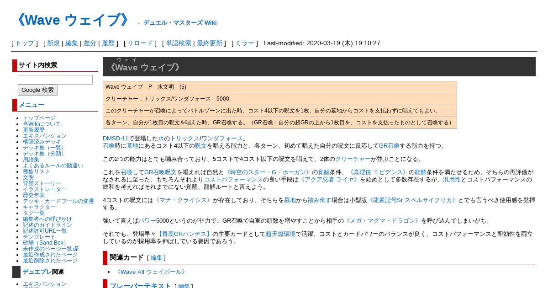Open クリーチャー link in the article body
This screenshot has height=288, width=548.
pyautogui.click(x=353, y=159)
